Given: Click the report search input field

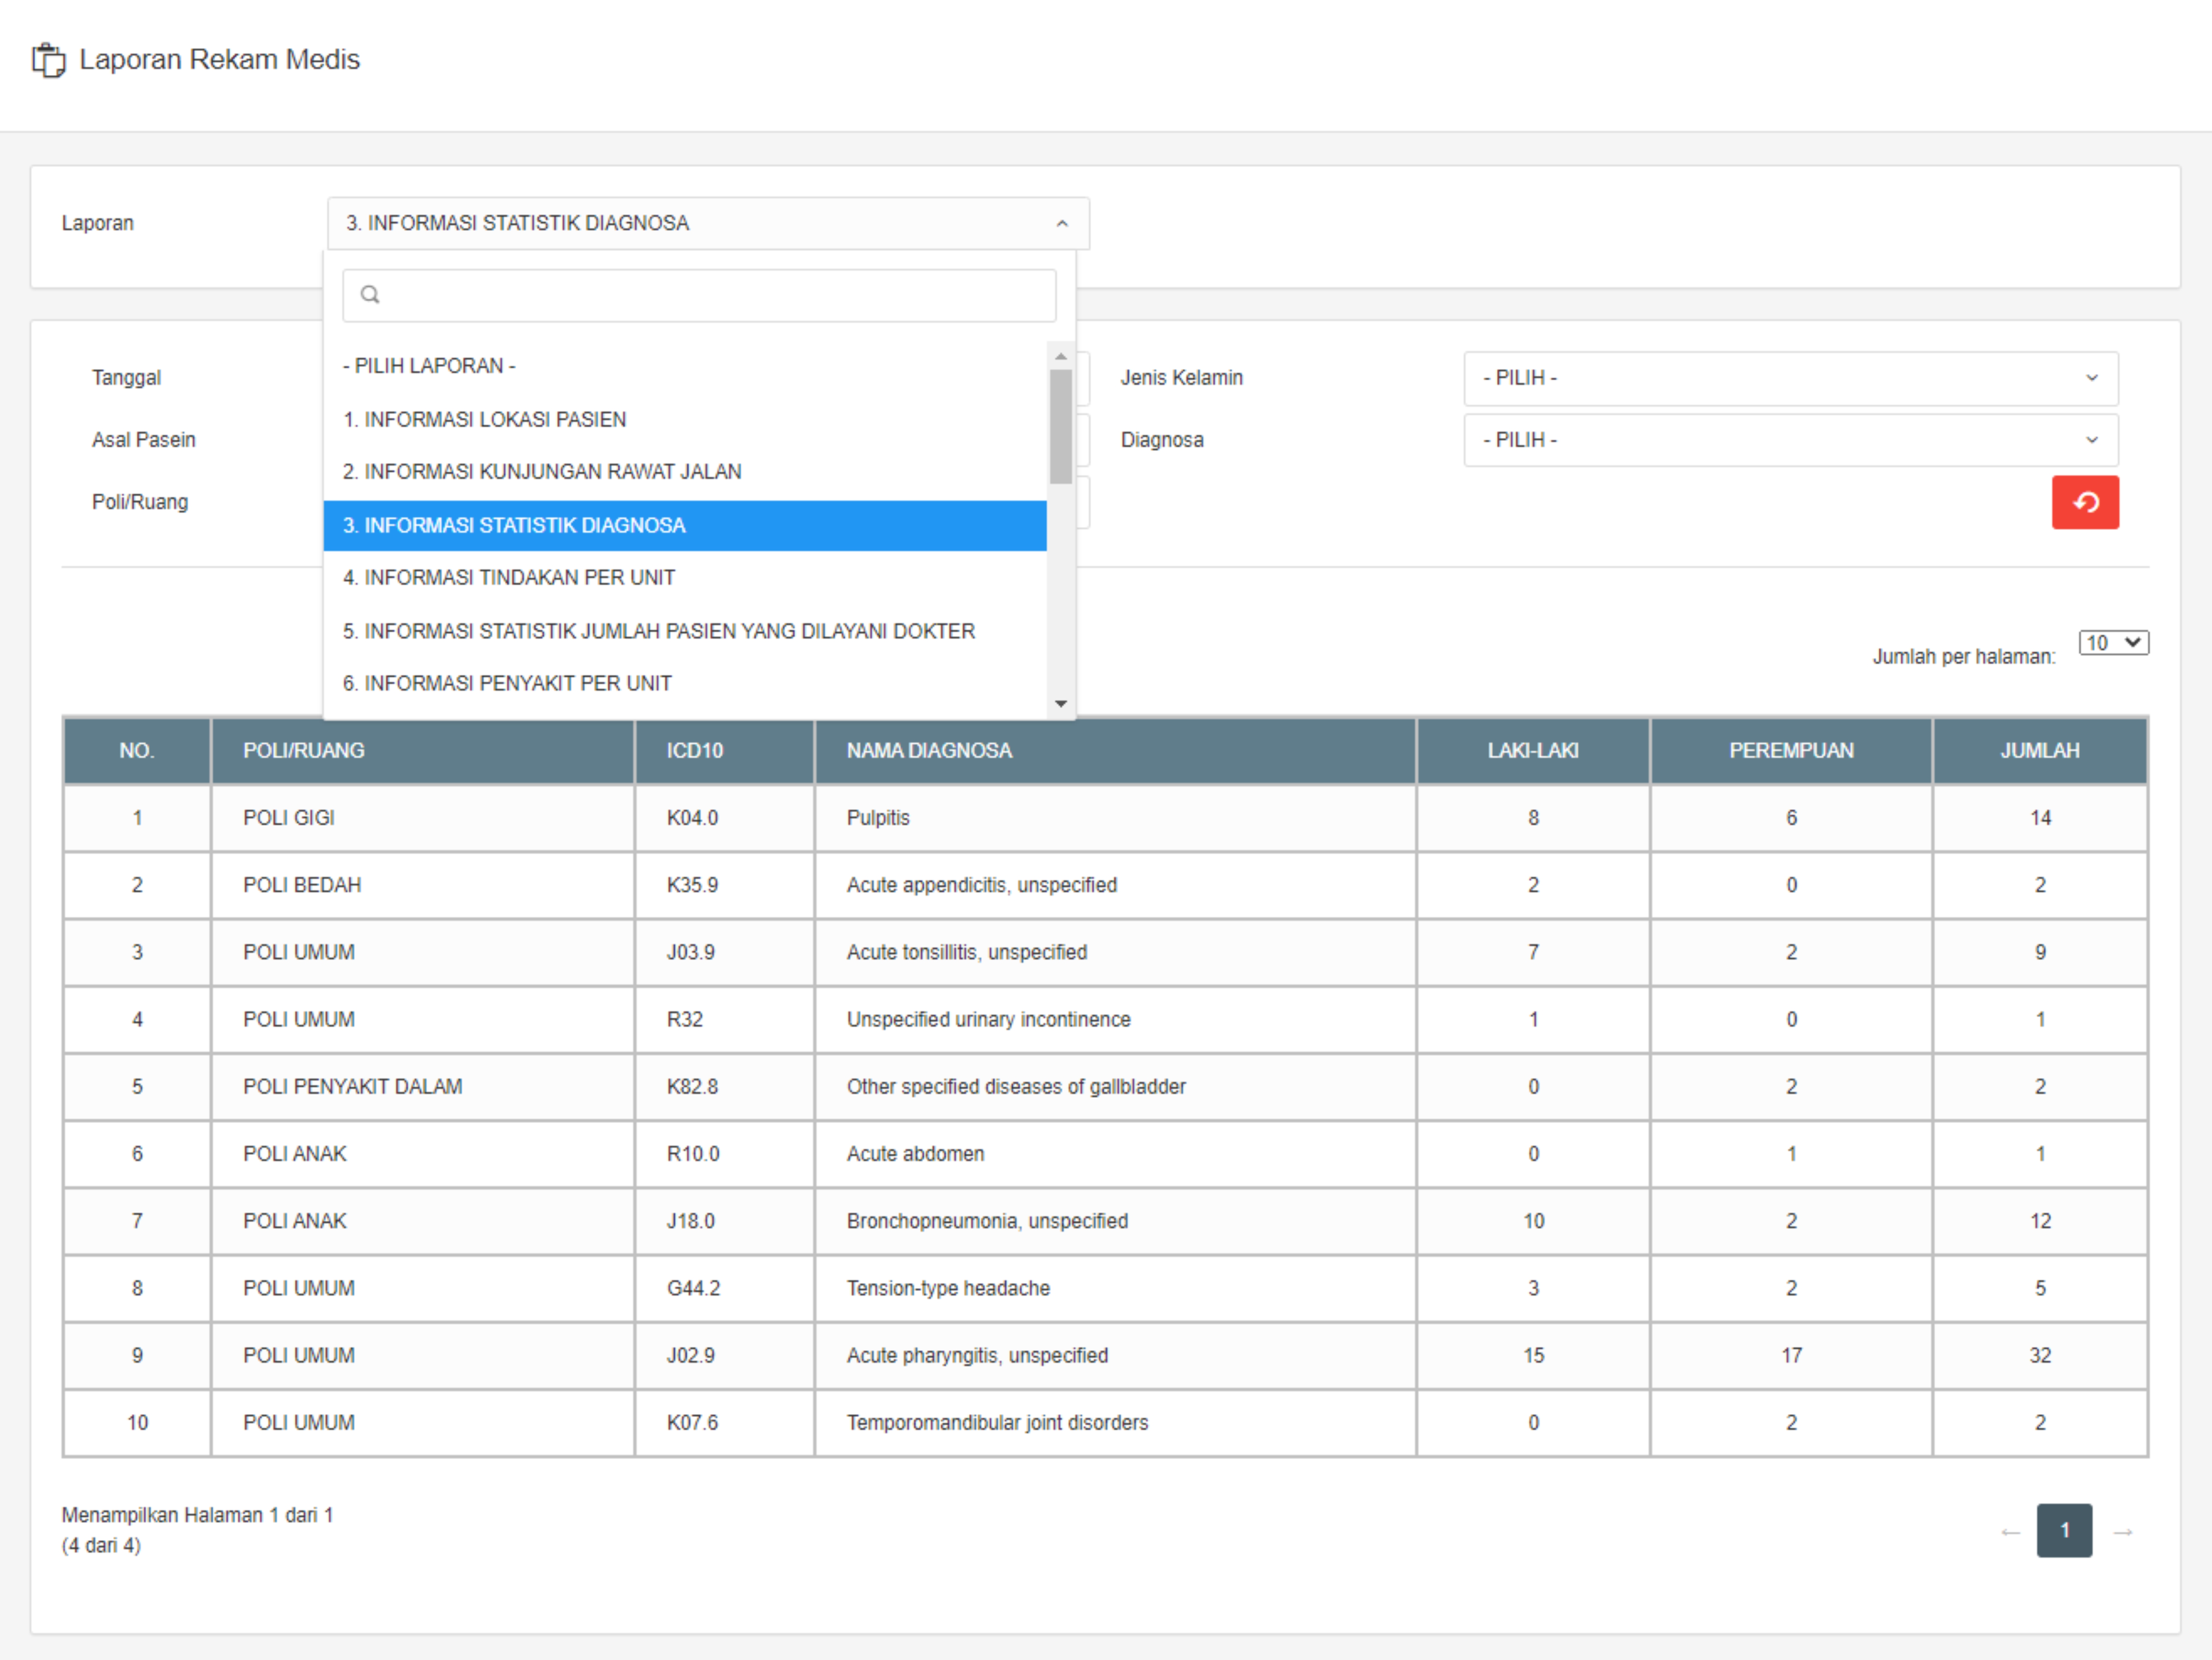Looking at the screenshot, I should [715, 295].
